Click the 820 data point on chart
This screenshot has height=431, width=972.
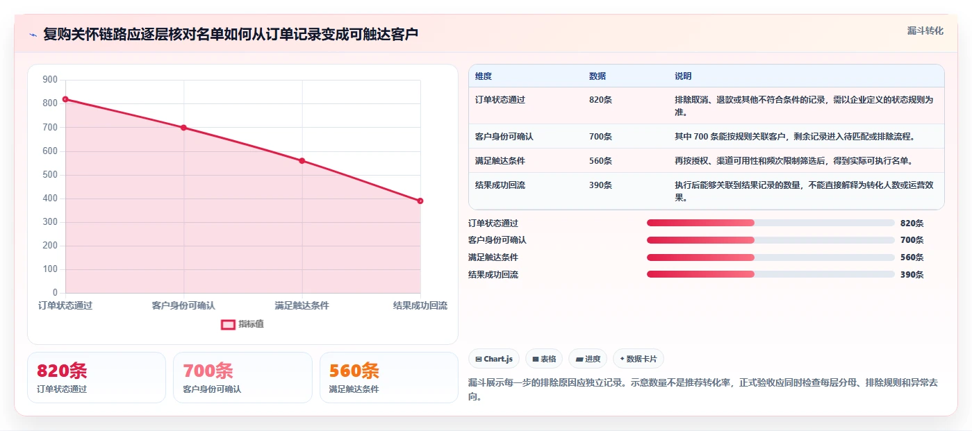click(65, 99)
